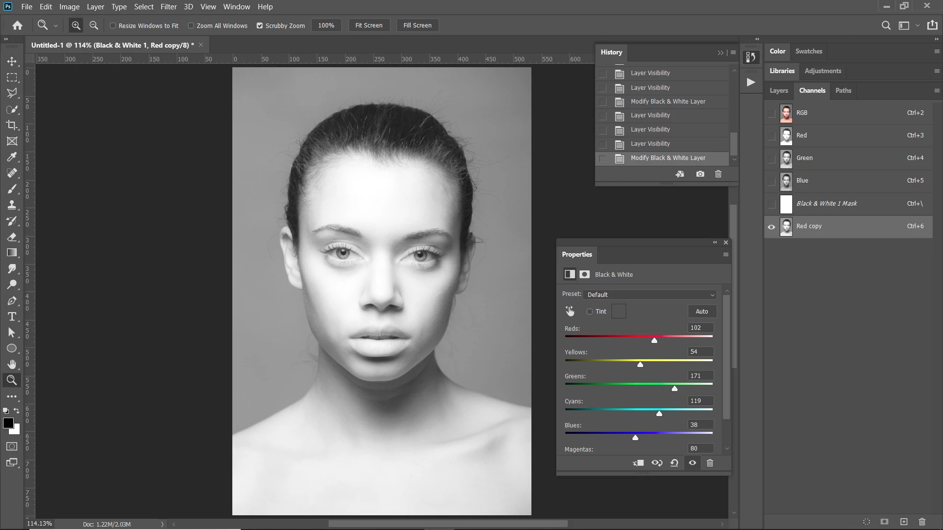Disable the Scrubby Zoom checkbox

pyautogui.click(x=260, y=26)
